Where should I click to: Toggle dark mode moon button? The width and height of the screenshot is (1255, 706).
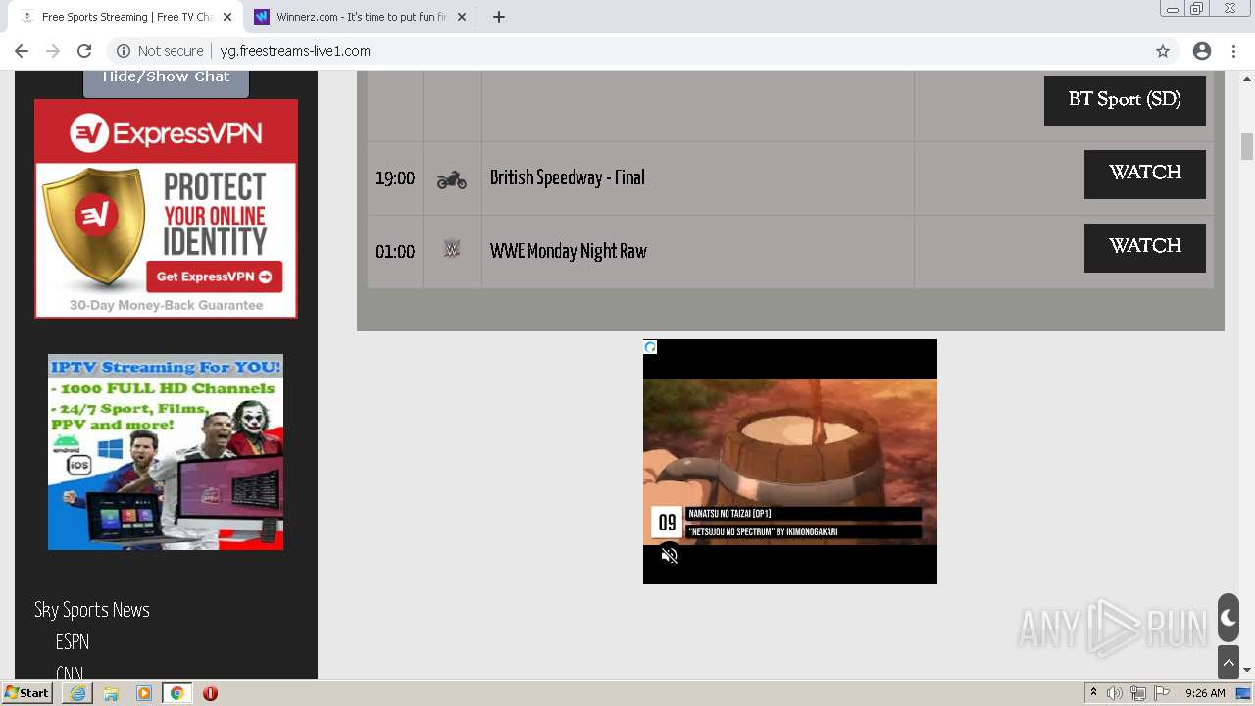click(1229, 618)
